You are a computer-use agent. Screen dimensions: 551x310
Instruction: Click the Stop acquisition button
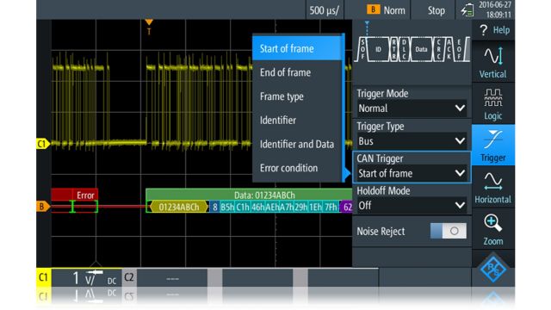pos(436,10)
